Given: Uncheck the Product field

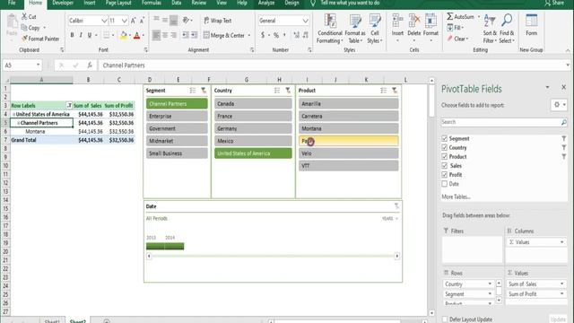Looking at the screenshot, I should tap(445, 156).
